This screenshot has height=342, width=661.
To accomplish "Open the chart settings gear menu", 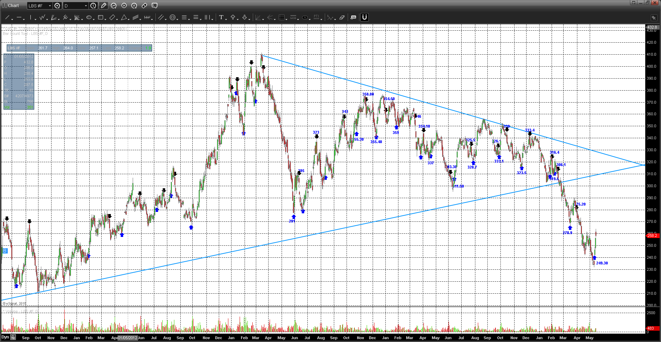I will click(x=57, y=6).
